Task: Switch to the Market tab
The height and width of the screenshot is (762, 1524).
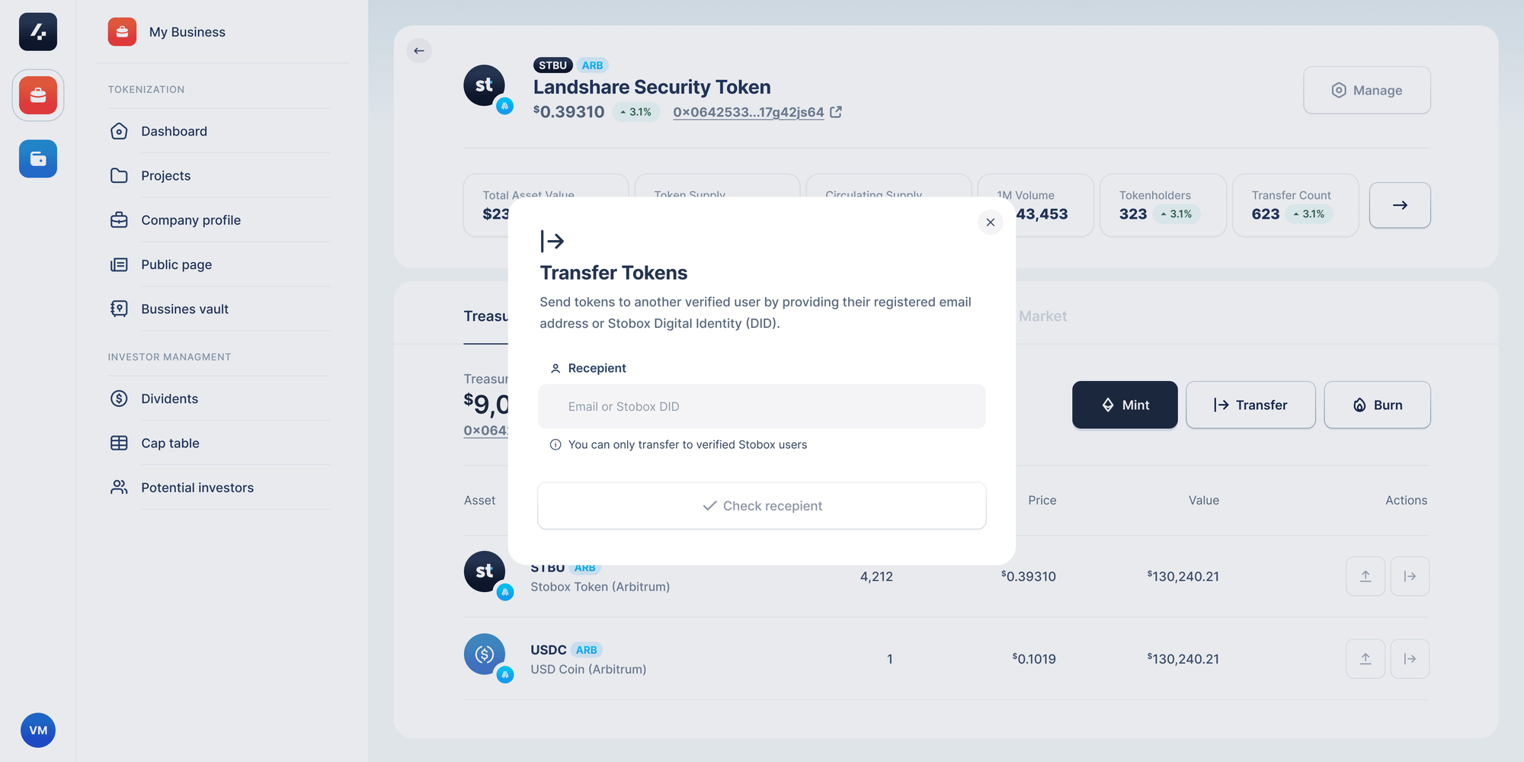Action: click(x=1042, y=316)
